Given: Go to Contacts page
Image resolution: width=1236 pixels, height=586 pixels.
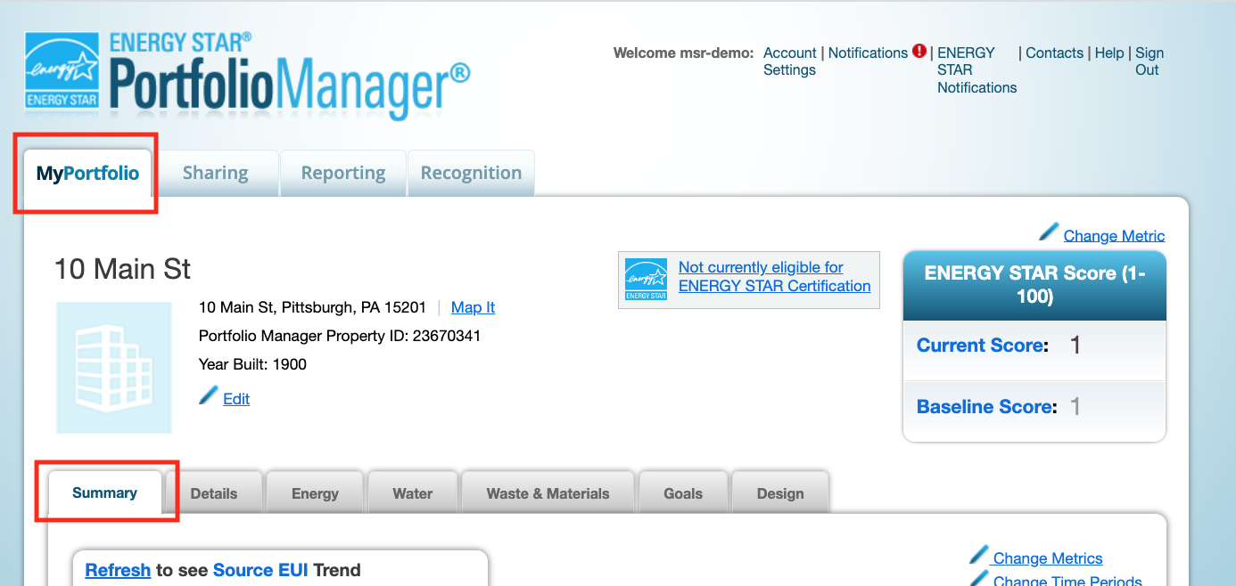Looking at the screenshot, I should tap(1054, 53).
